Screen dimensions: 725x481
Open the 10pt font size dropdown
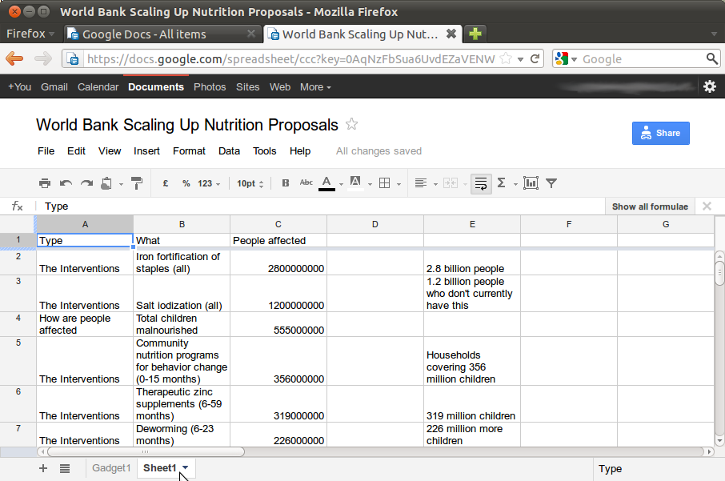pos(250,183)
